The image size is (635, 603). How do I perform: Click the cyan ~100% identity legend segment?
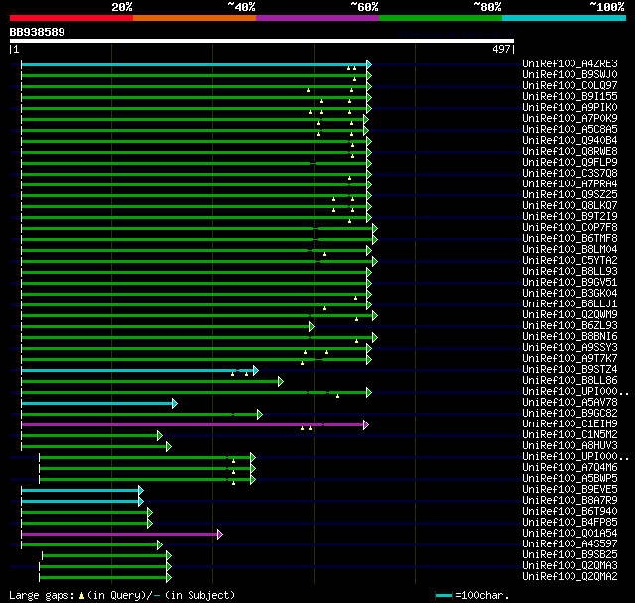(565, 18)
